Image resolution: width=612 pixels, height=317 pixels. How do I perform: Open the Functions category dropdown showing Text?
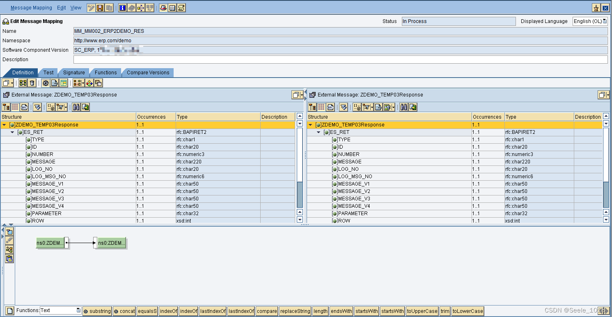pyautogui.click(x=60, y=310)
